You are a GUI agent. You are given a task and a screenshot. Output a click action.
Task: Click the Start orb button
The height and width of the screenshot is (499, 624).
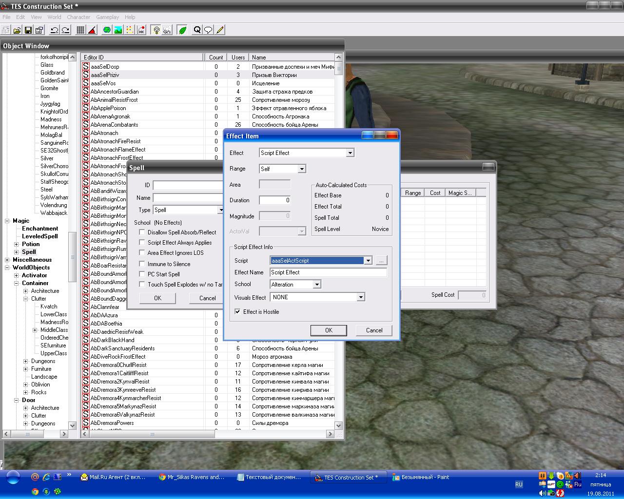13,477
